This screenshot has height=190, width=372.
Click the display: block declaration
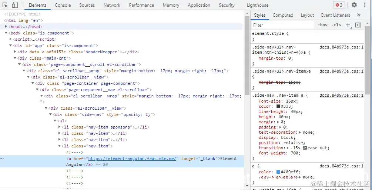point(277,137)
